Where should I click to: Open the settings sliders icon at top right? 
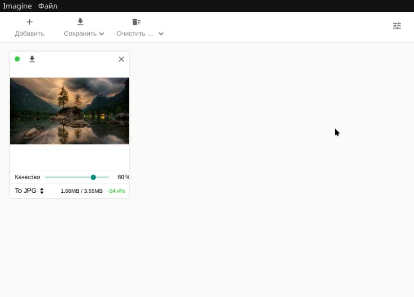coord(397,26)
